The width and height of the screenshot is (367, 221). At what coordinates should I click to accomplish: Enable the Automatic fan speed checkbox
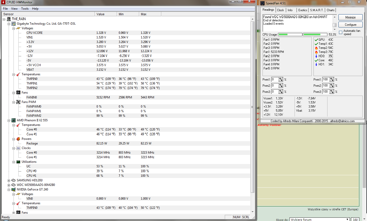(340, 33)
